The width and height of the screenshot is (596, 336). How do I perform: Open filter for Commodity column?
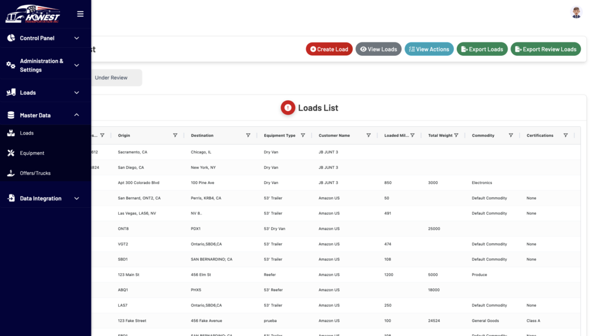tap(511, 136)
